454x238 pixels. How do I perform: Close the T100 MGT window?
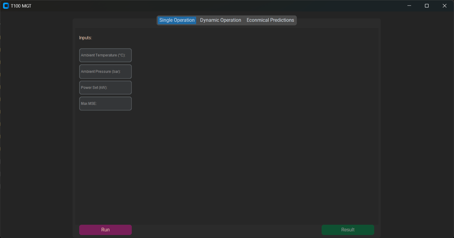pyautogui.click(x=445, y=6)
